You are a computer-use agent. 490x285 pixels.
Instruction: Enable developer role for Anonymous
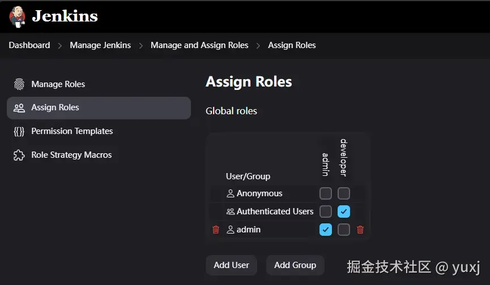344,193
